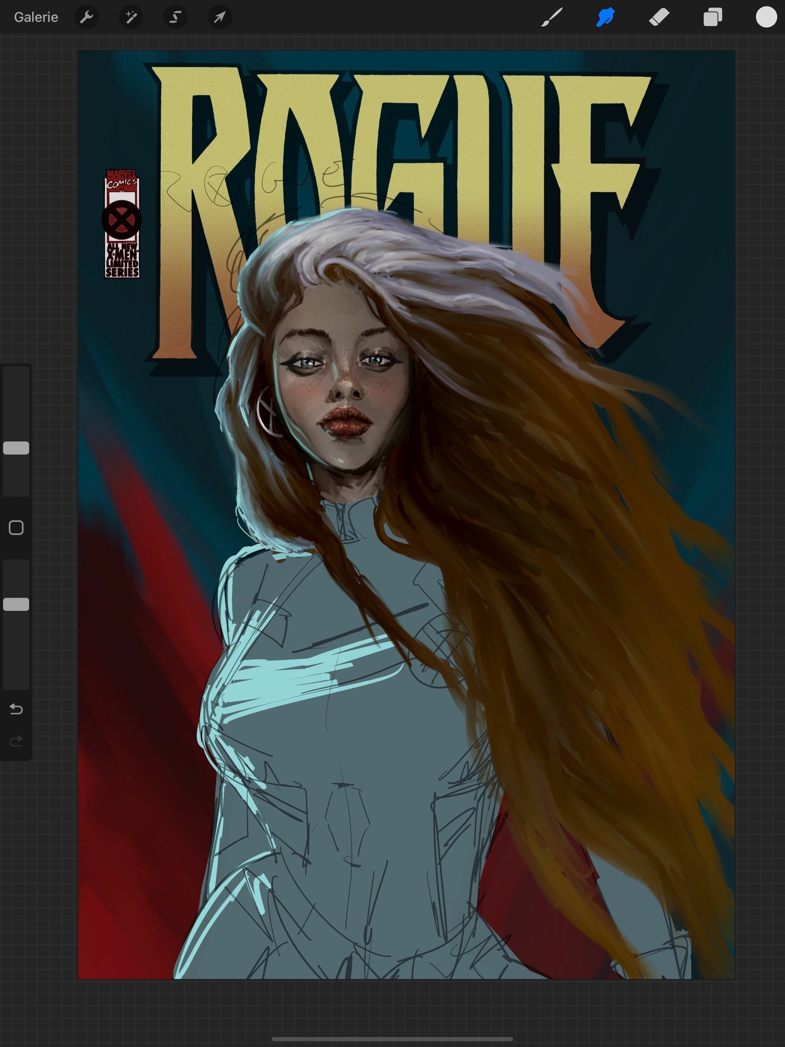Open the Adjustments magic wand menu

click(x=131, y=17)
